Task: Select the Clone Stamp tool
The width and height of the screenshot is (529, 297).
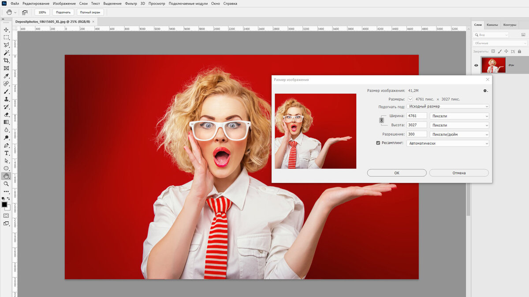Action: pos(6,99)
